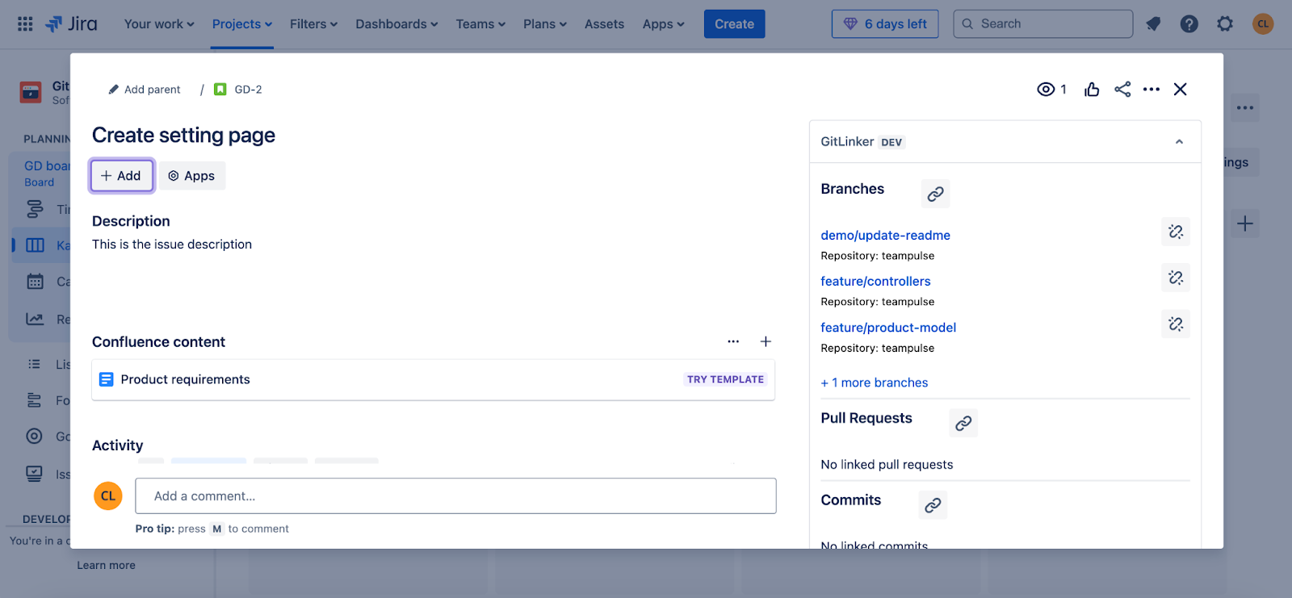Toggle the watch issue eye icon
The width and height of the screenshot is (1292, 598).
point(1046,90)
